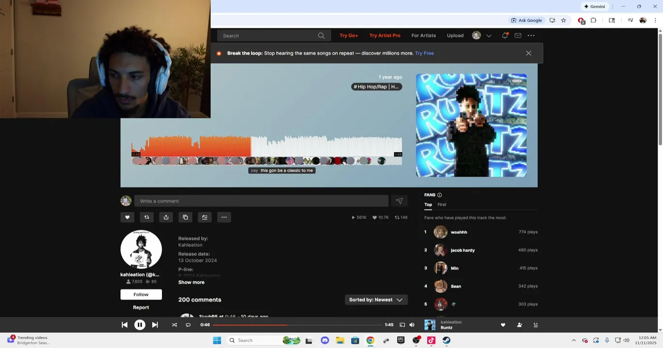The image size is (663, 348).
Task: Click Ask Google lens button
Action: tap(527, 20)
